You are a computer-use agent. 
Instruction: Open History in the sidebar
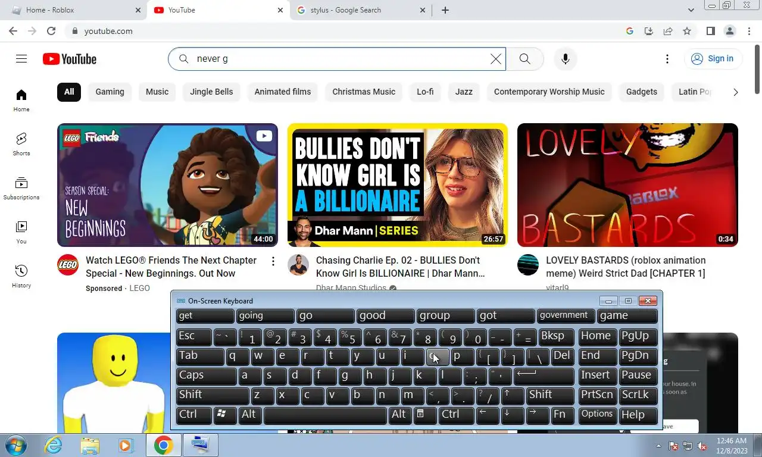pos(21,276)
